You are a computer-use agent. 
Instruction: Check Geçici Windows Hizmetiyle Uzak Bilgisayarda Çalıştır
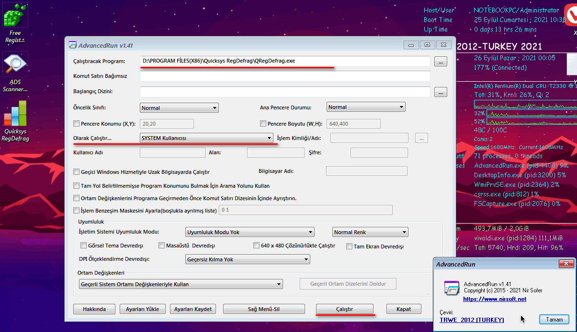click(77, 172)
